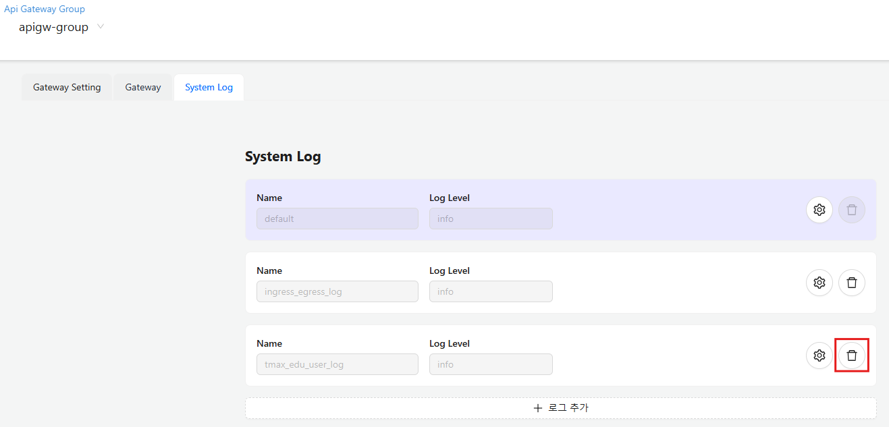Switch to the Gateway Setting tab
889x427 pixels.
pos(67,87)
